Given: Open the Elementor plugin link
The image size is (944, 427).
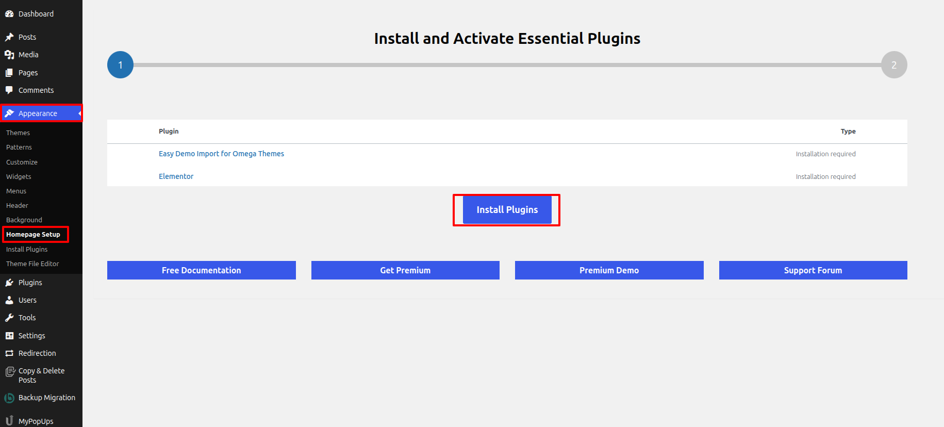Looking at the screenshot, I should point(176,176).
